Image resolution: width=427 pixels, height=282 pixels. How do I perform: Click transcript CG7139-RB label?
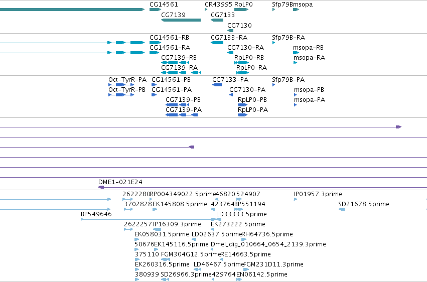(x=179, y=57)
